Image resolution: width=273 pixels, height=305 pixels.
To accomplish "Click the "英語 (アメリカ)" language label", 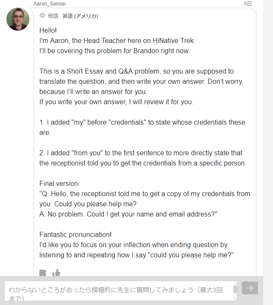I will [x=80, y=16].
